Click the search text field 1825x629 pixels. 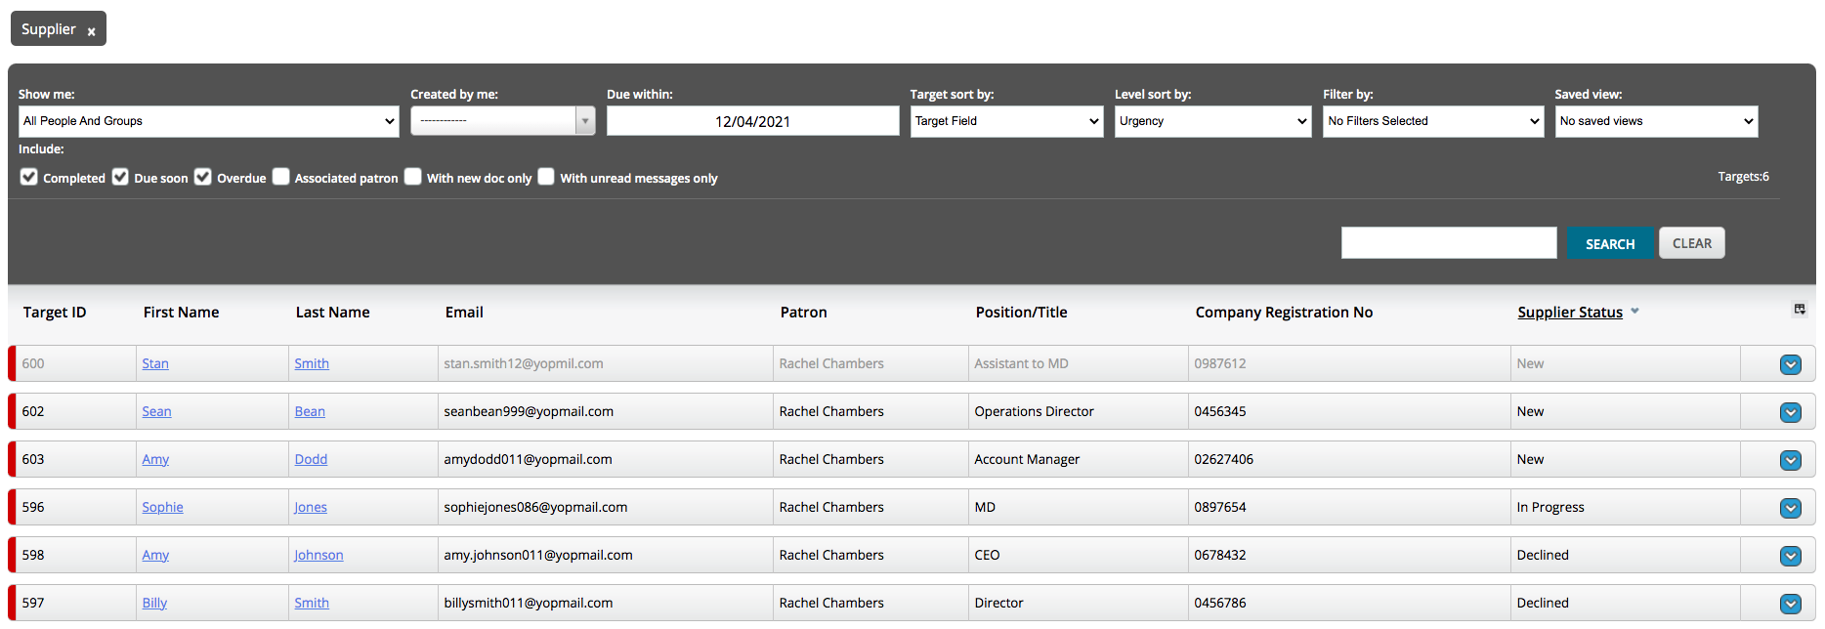(1449, 243)
